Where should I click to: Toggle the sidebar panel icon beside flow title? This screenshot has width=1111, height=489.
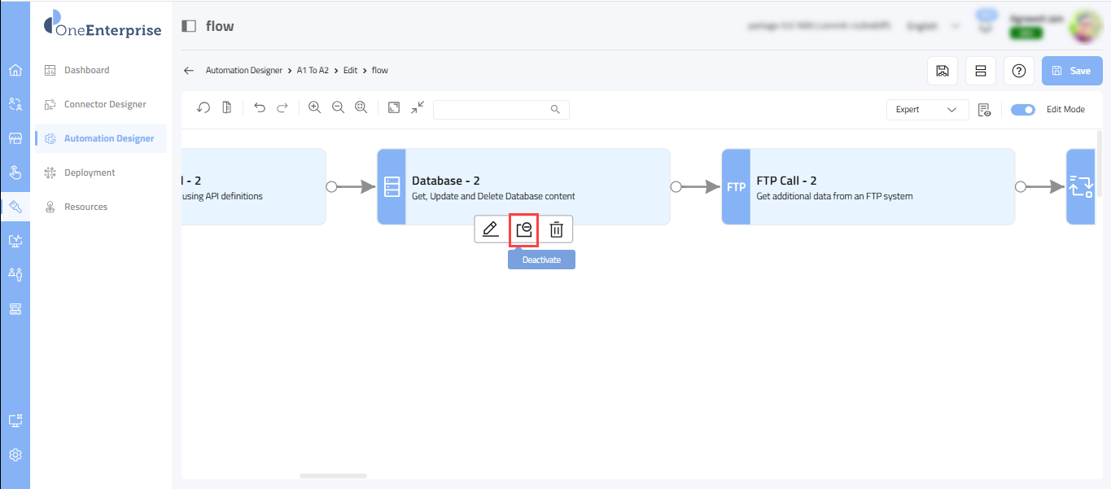(189, 26)
